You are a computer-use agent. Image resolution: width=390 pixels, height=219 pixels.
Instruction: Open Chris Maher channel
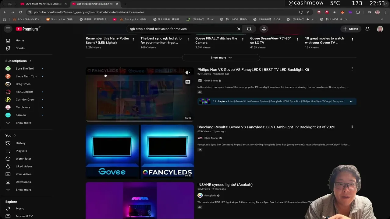[x=211, y=138]
